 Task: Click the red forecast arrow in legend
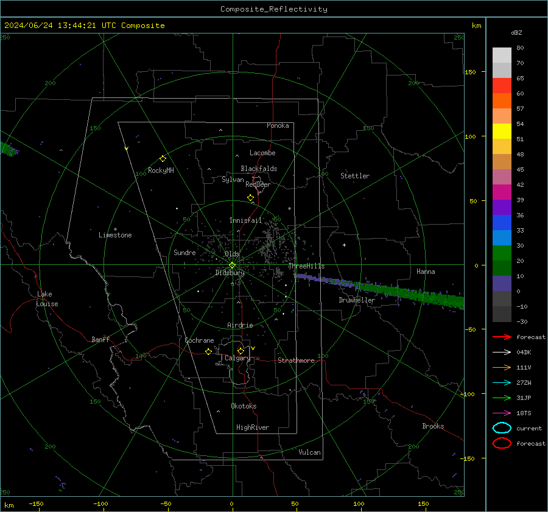point(502,337)
